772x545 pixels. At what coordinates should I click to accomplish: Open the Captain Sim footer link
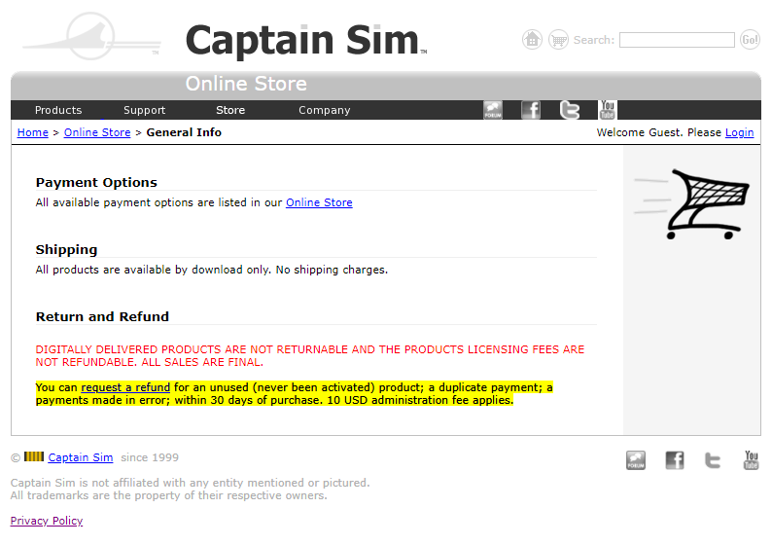point(81,457)
